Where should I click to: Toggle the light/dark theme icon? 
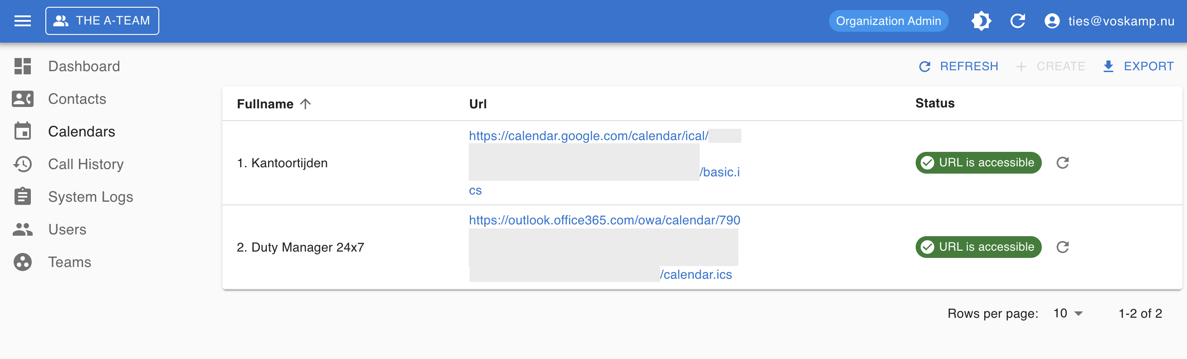tap(981, 21)
